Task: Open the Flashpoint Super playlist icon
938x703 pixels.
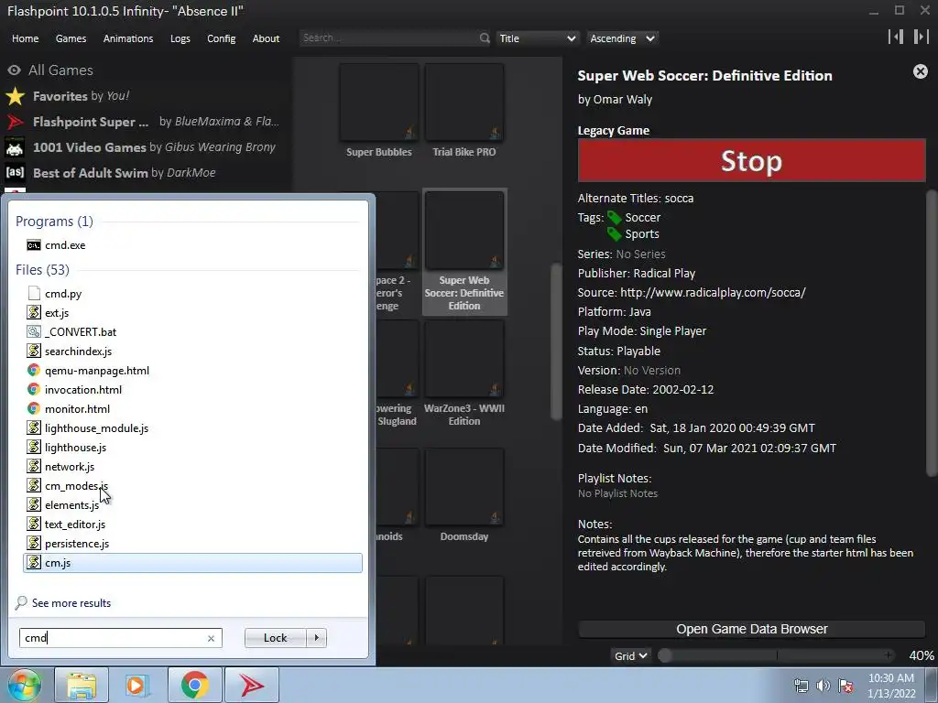Action: pyautogui.click(x=15, y=122)
